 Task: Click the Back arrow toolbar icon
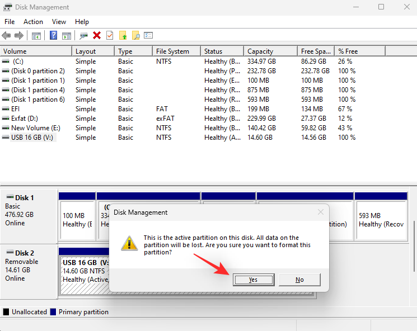coord(6,35)
